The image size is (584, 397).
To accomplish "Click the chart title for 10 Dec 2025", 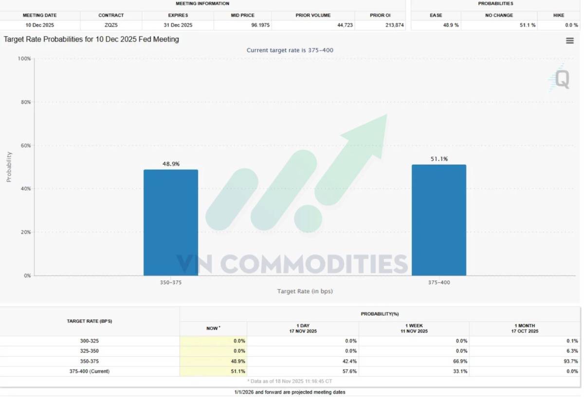I will (x=91, y=39).
